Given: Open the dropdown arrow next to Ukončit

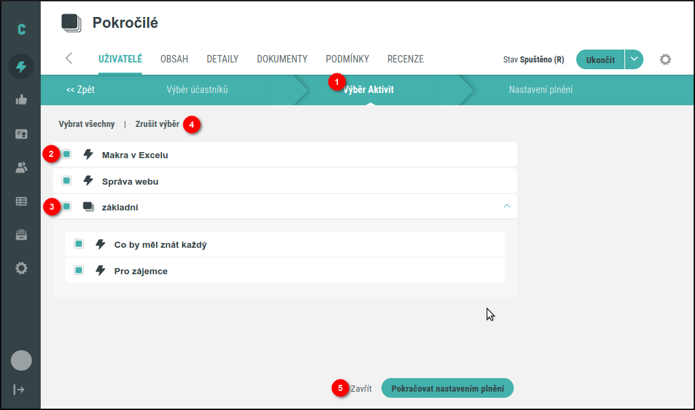Looking at the screenshot, I should pos(633,59).
